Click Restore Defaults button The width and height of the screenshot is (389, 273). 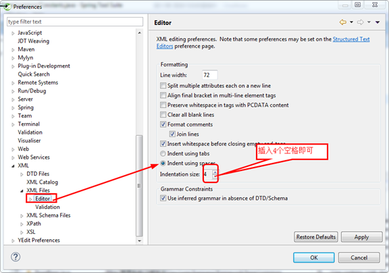pos(316,237)
